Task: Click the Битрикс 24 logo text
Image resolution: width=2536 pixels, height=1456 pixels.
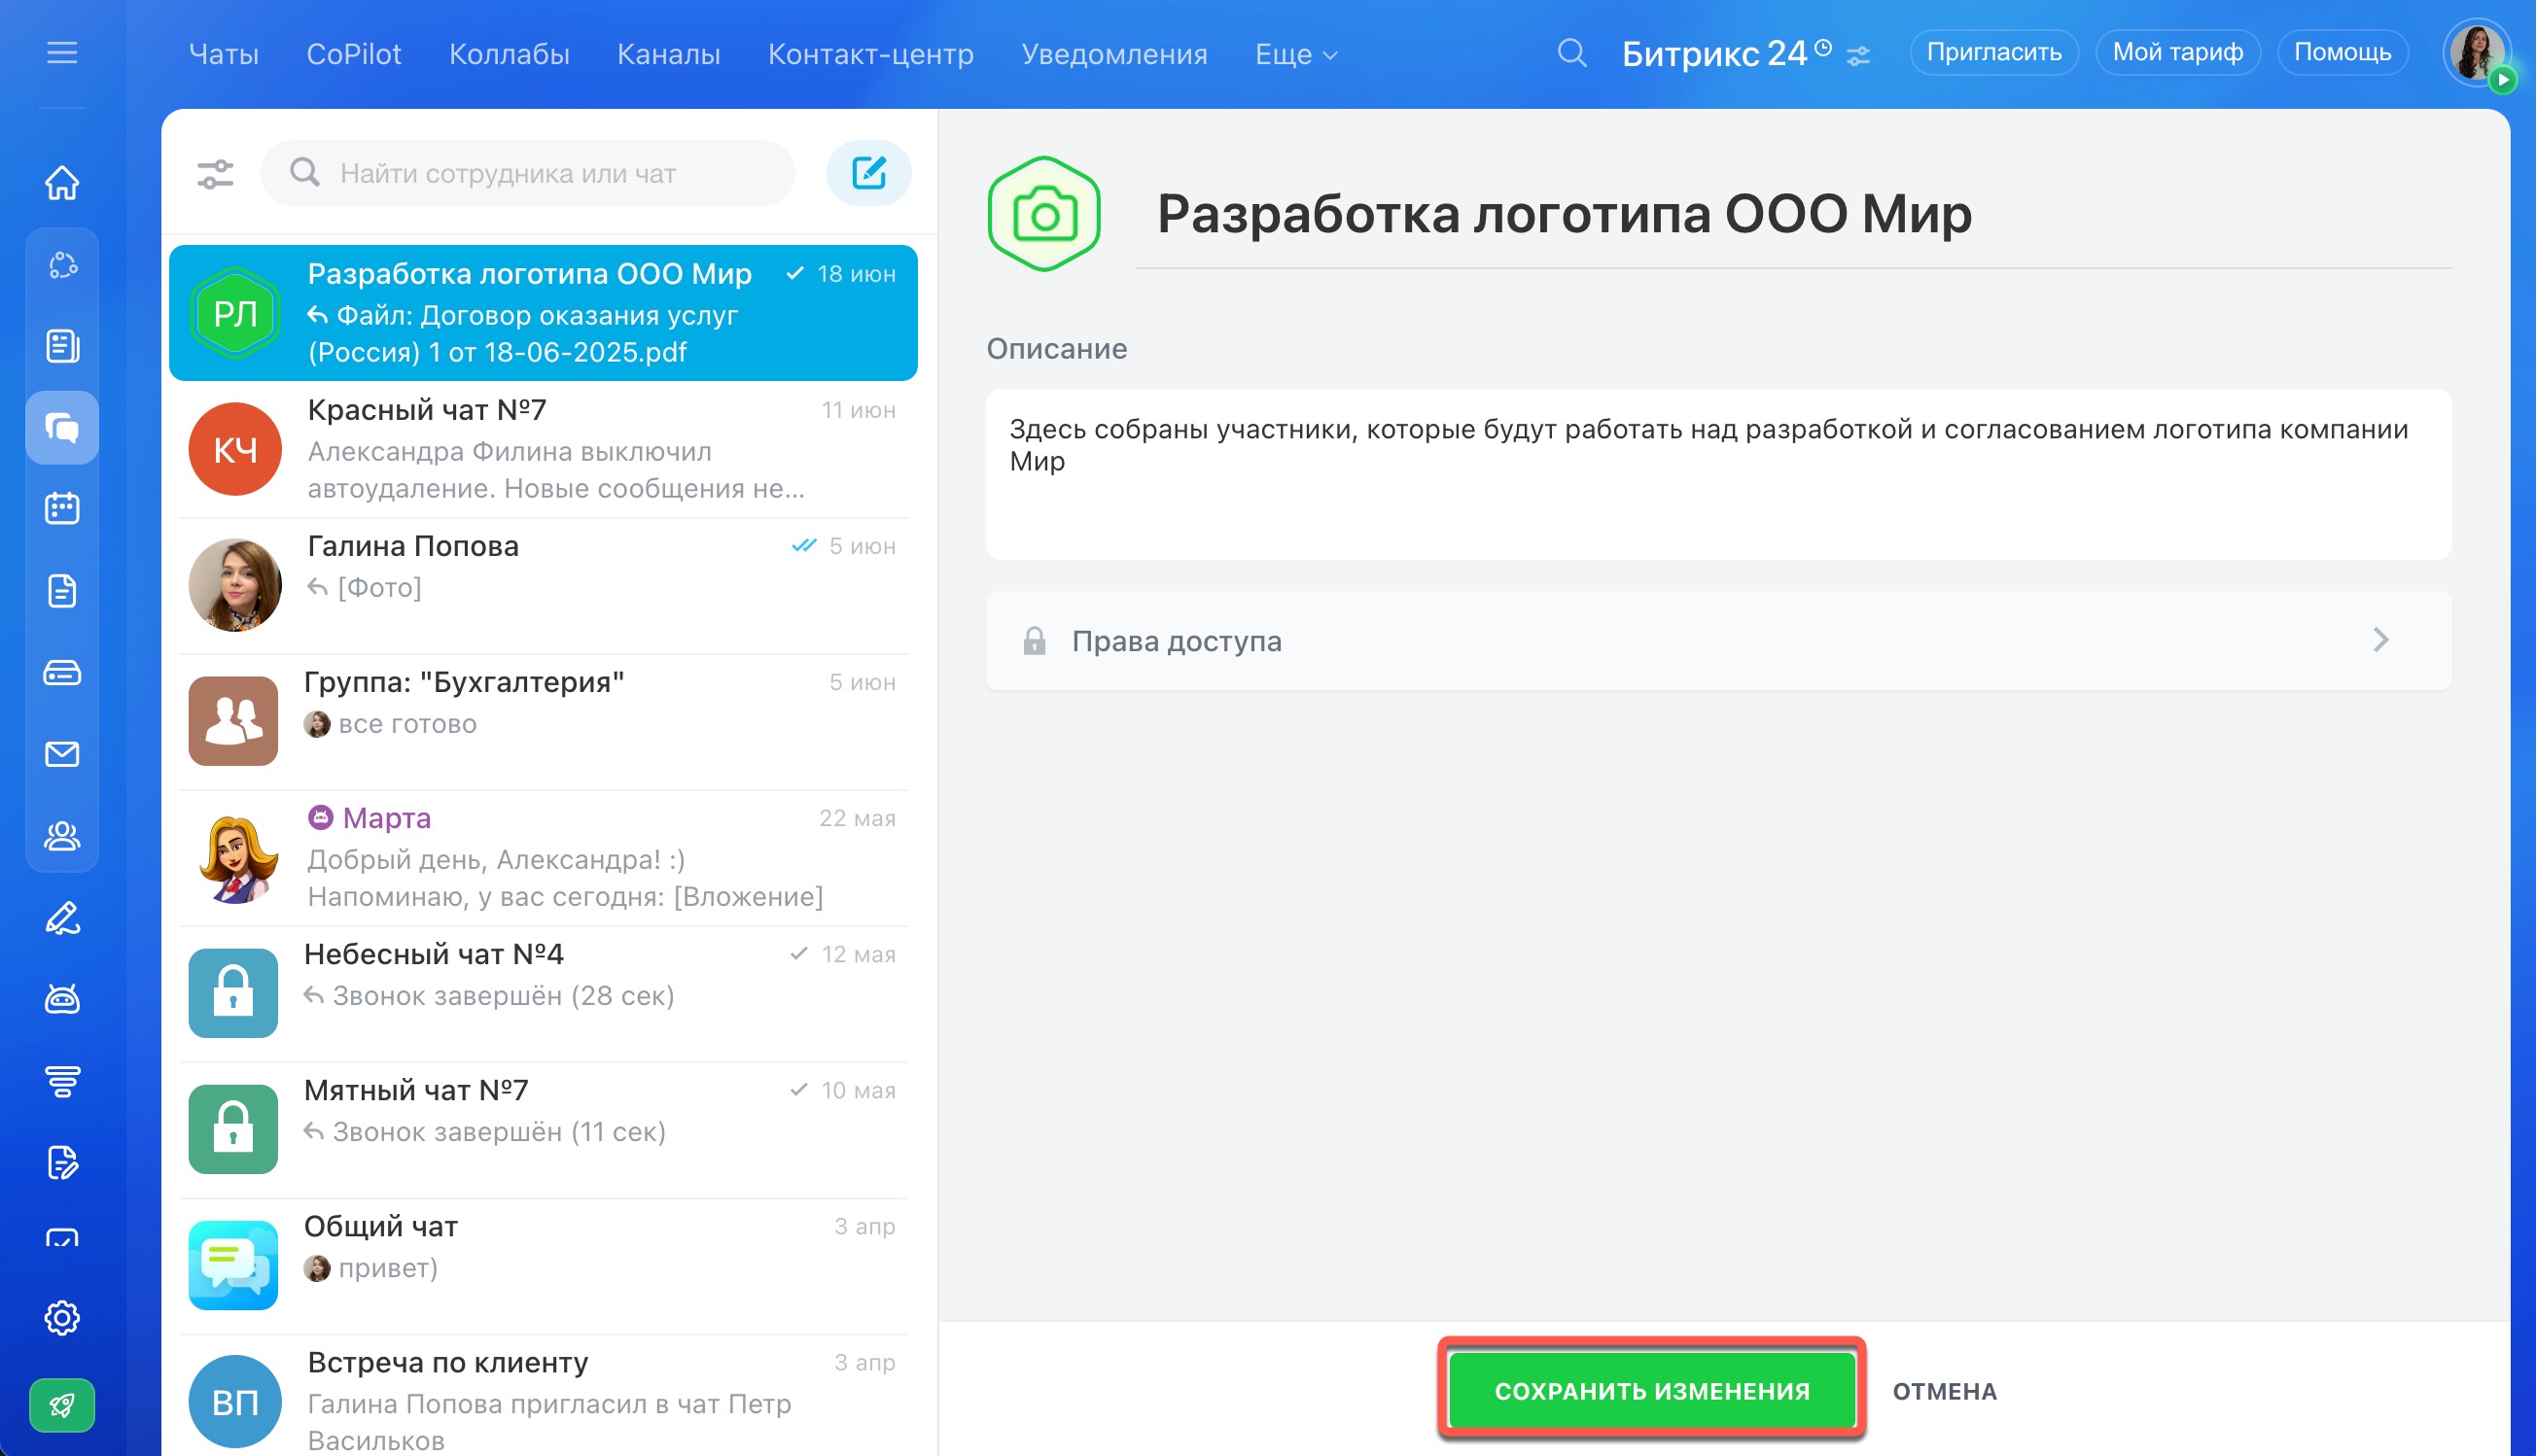Action: pyautogui.click(x=1713, y=53)
